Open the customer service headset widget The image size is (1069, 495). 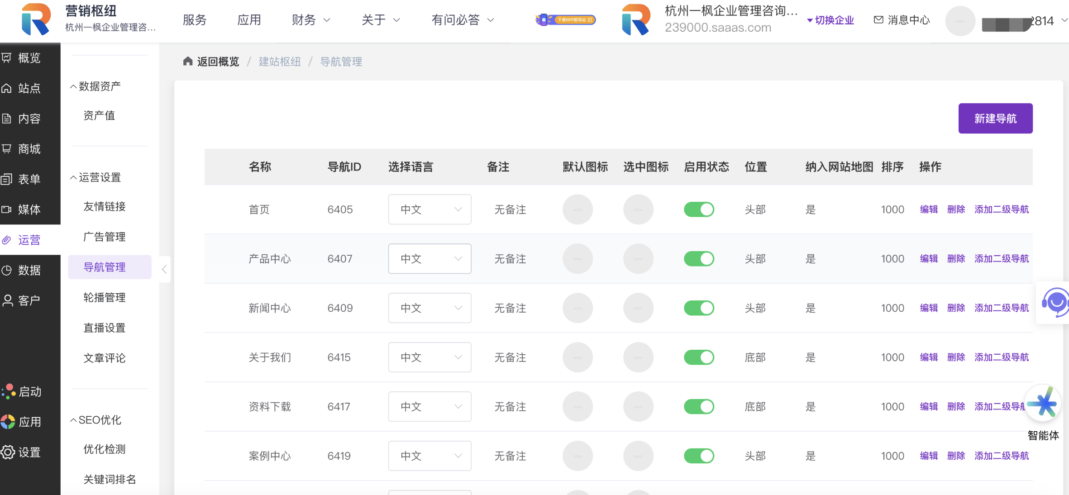click(1055, 302)
